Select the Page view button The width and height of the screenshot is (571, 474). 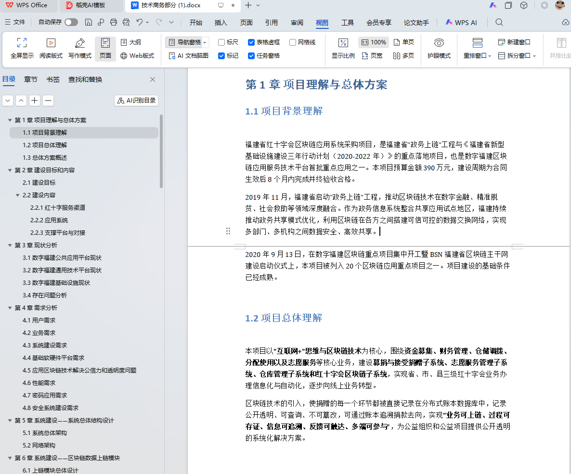pyautogui.click(x=105, y=49)
